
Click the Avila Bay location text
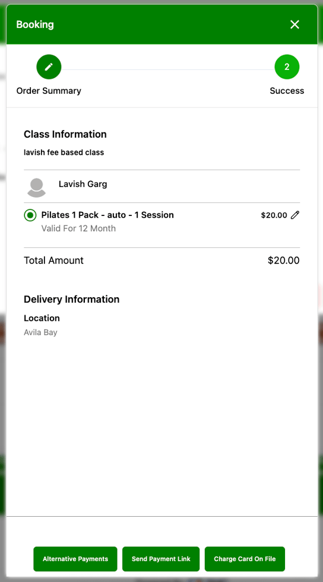(x=40, y=332)
